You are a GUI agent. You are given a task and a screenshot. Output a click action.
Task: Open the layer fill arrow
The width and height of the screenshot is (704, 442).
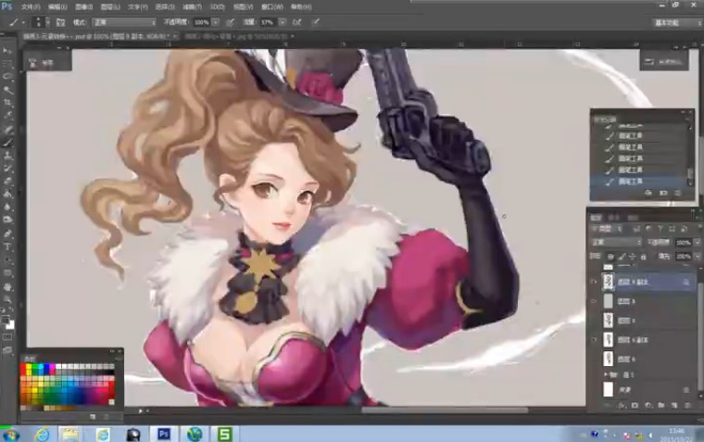[x=697, y=257]
